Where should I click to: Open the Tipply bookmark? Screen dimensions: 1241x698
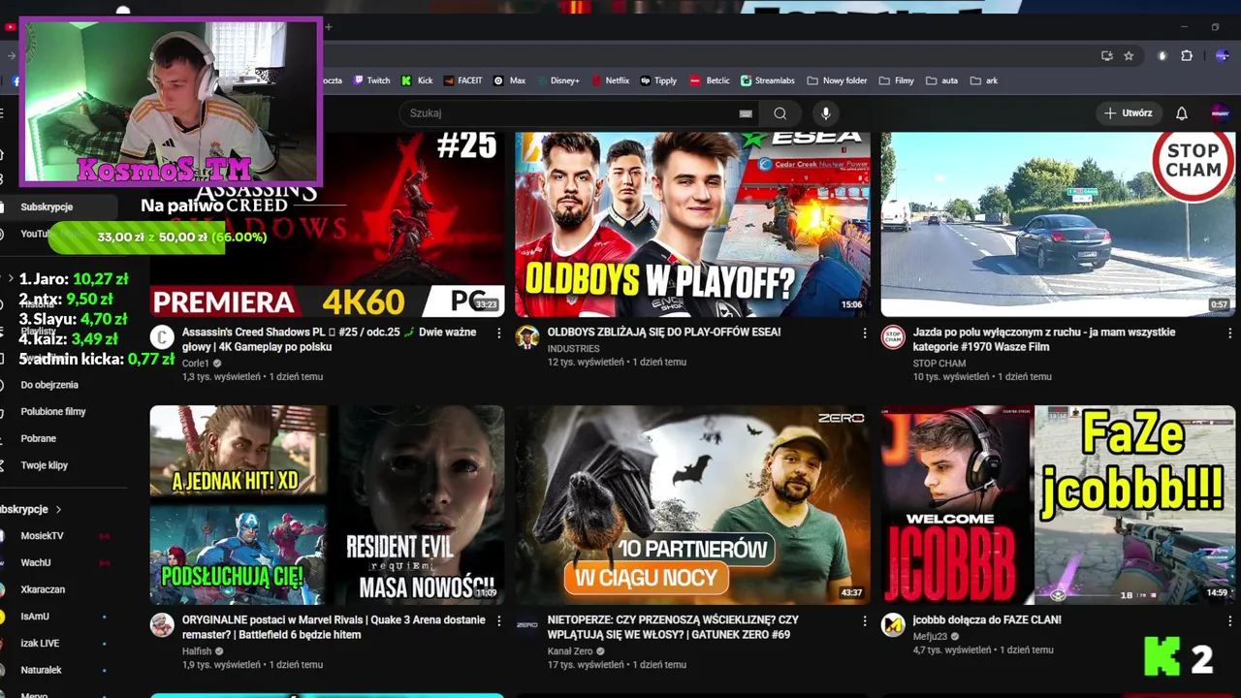tap(658, 80)
